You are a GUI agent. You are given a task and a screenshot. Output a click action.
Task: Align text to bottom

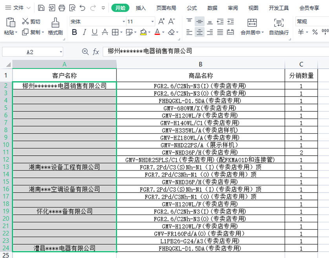(210, 22)
